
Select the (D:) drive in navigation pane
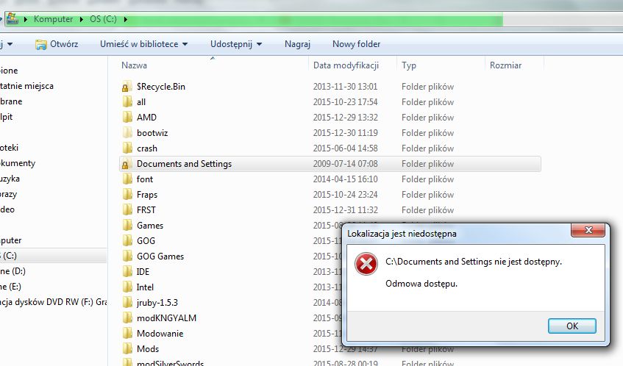pyautogui.click(x=15, y=271)
